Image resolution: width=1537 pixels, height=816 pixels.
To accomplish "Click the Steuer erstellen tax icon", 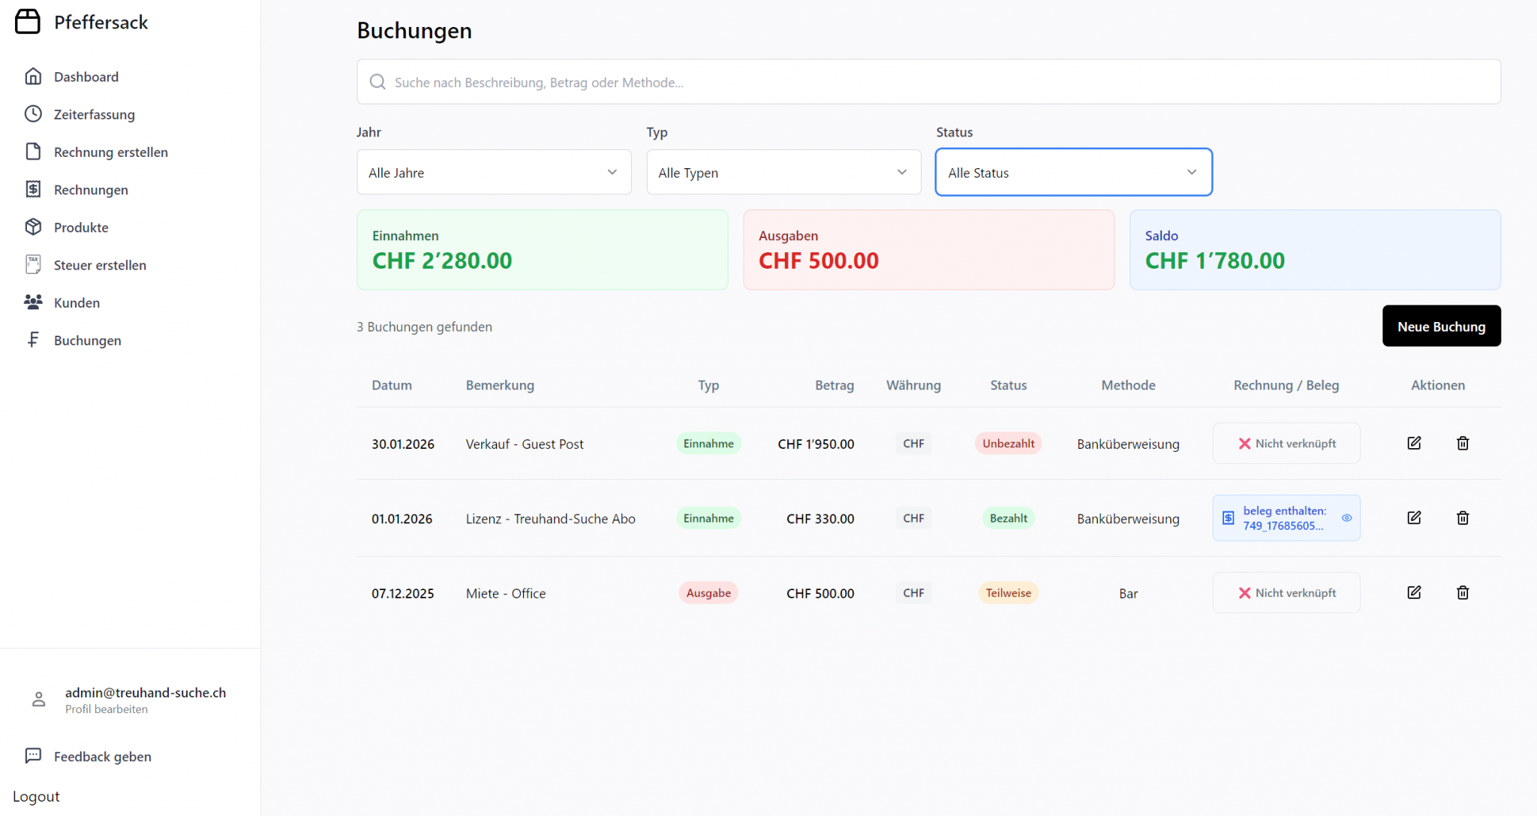I will pyautogui.click(x=33, y=264).
